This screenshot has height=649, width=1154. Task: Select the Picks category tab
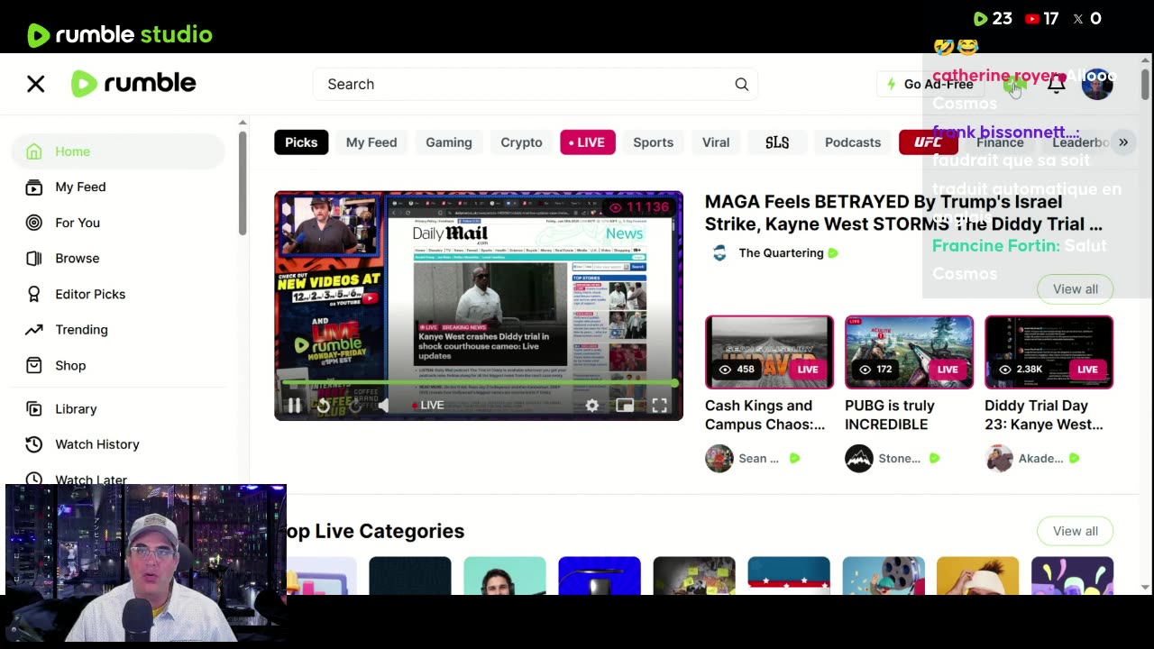(x=301, y=142)
